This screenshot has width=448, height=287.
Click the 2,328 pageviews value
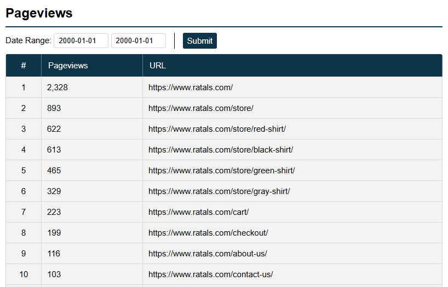coord(58,87)
